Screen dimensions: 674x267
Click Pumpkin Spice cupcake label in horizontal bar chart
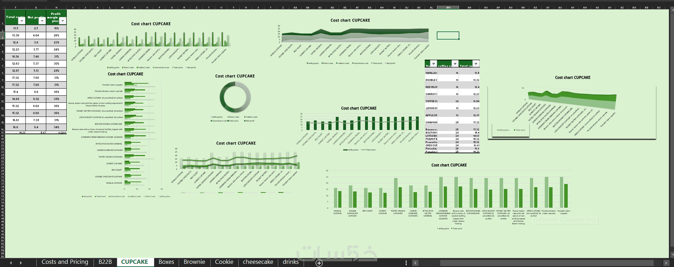click(x=112, y=85)
